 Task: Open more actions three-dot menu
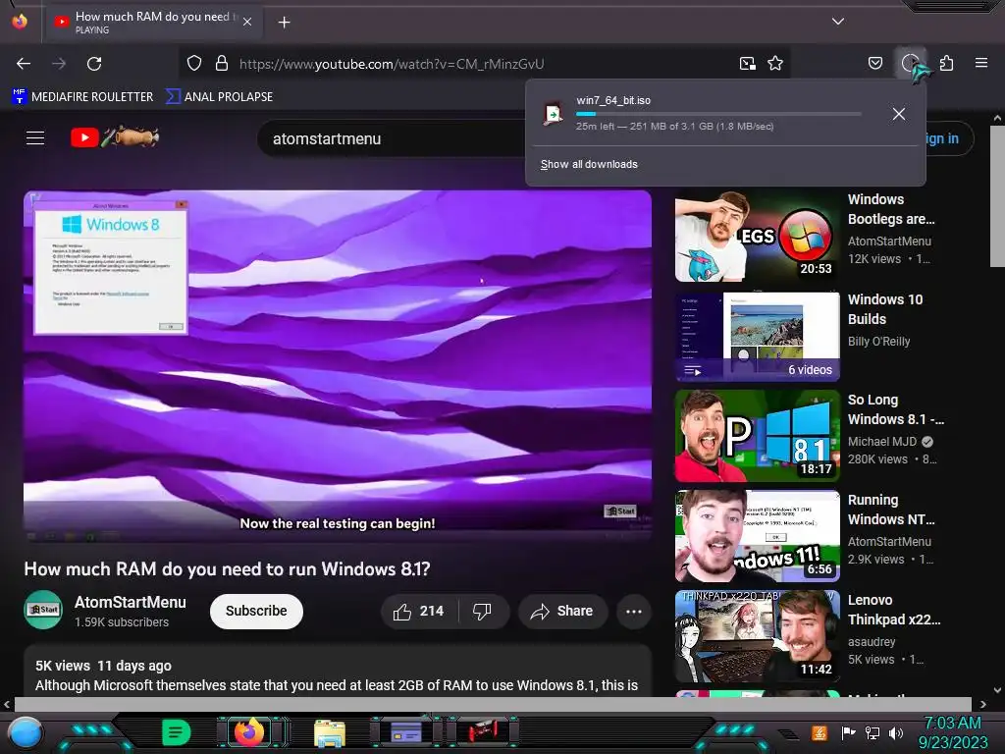pos(634,611)
